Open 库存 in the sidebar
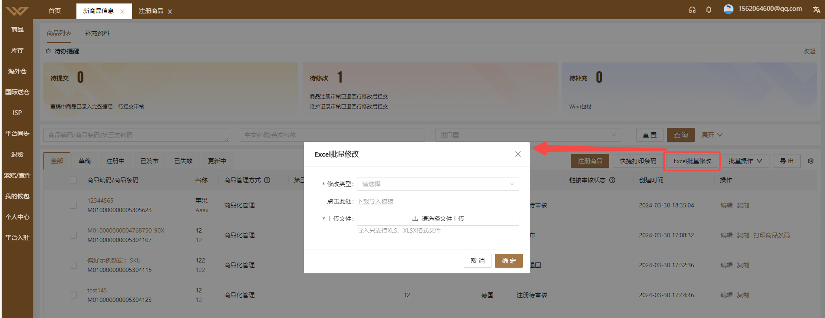Image resolution: width=825 pixels, height=318 pixels. pos(17,50)
